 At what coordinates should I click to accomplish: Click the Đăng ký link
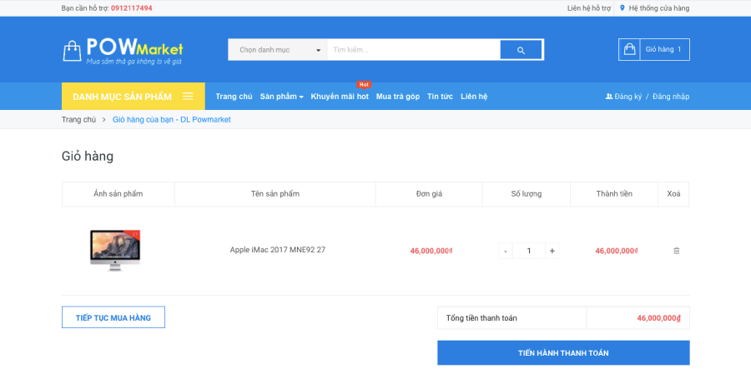point(628,97)
